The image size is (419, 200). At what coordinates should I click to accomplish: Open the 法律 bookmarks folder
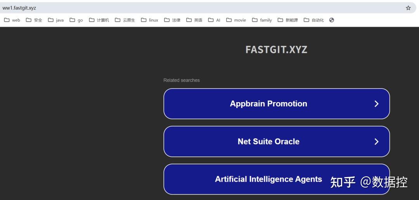(x=172, y=20)
